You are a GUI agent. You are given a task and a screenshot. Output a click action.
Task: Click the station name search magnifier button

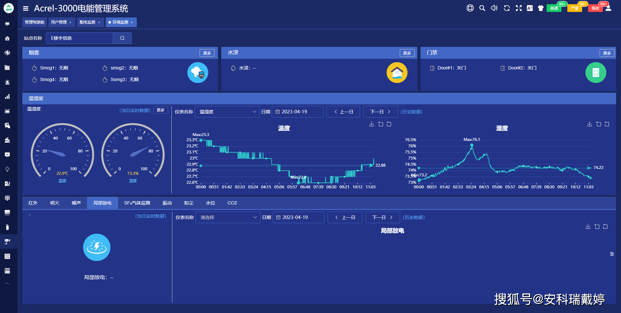pyautogui.click(x=122, y=38)
